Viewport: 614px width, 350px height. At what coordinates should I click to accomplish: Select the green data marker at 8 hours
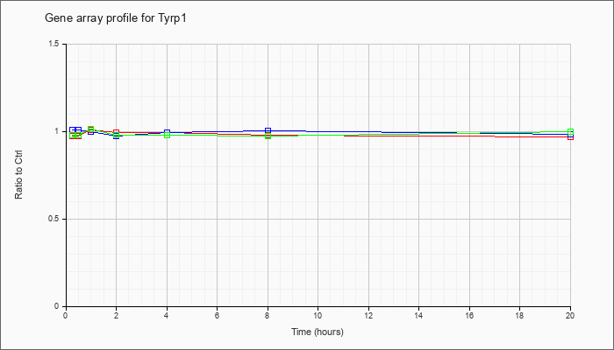(x=268, y=136)
